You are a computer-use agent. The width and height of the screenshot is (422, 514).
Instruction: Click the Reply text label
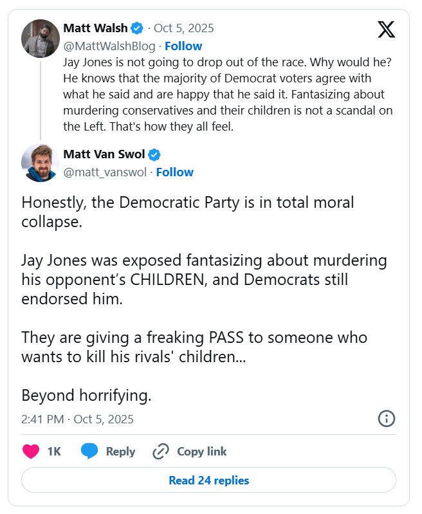click(120, 452)
